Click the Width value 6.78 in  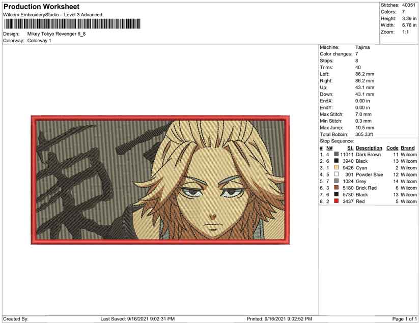click(x=409, y=25)
